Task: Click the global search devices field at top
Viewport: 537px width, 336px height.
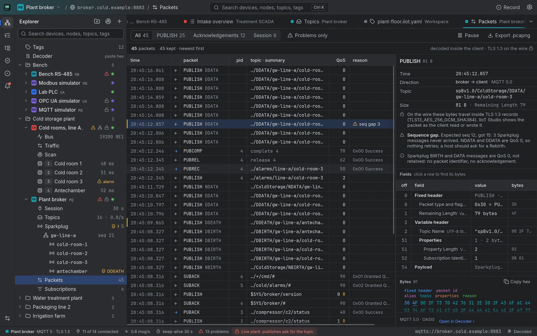Action: click(269, 7)
